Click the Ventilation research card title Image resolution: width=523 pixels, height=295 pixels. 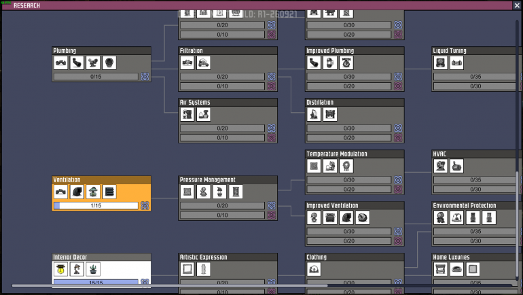[x=67, y=180]
